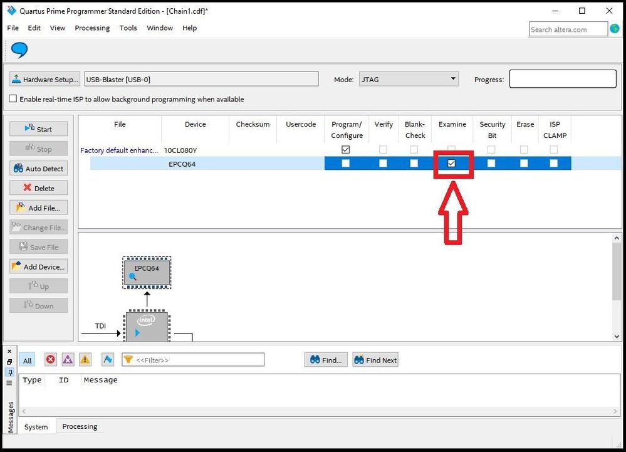626x452 pixels.
Task: Click the Find button
Action: (x=326, y=360)
